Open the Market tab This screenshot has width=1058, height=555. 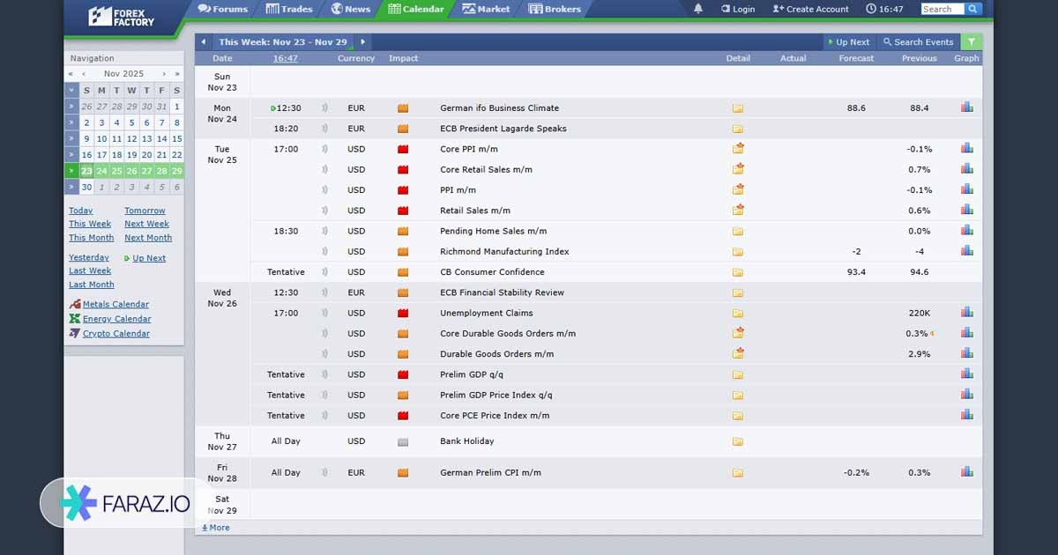point(486,9)
